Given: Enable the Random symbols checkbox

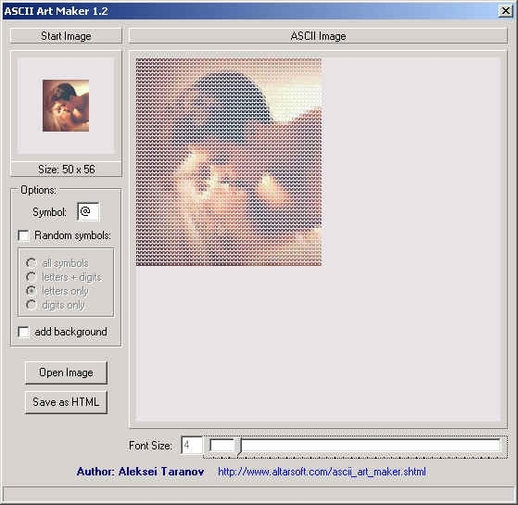Looking at the screenshot, I should click(23, 235).
